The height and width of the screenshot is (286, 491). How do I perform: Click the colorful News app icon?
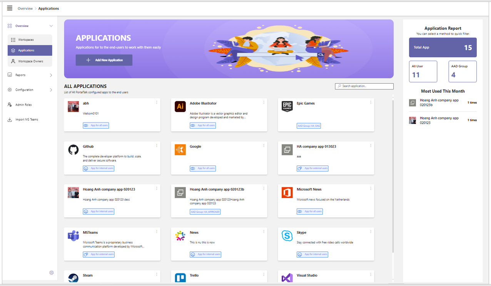pos(180,236)
